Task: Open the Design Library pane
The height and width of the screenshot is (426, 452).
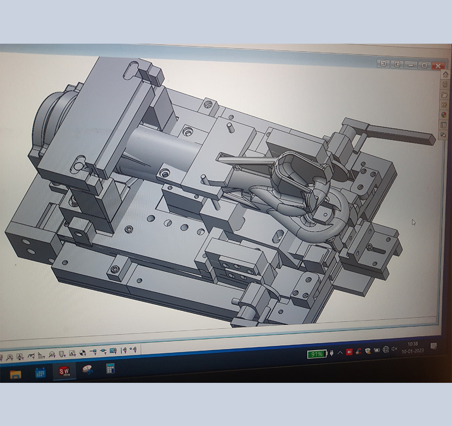Action: point(445,85)
